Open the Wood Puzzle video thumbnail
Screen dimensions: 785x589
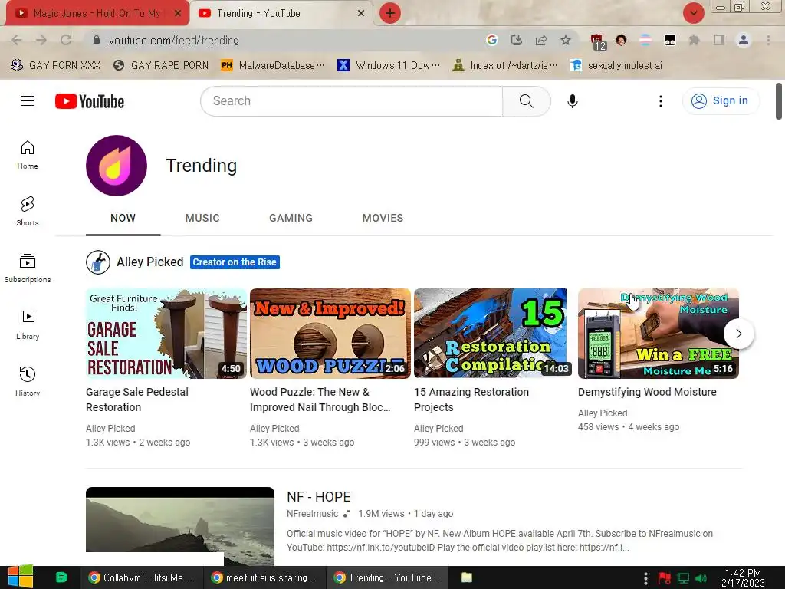click(x=330, y=334)
